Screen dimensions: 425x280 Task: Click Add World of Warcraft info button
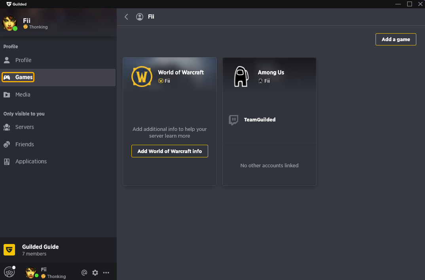(x=170, y=151)
